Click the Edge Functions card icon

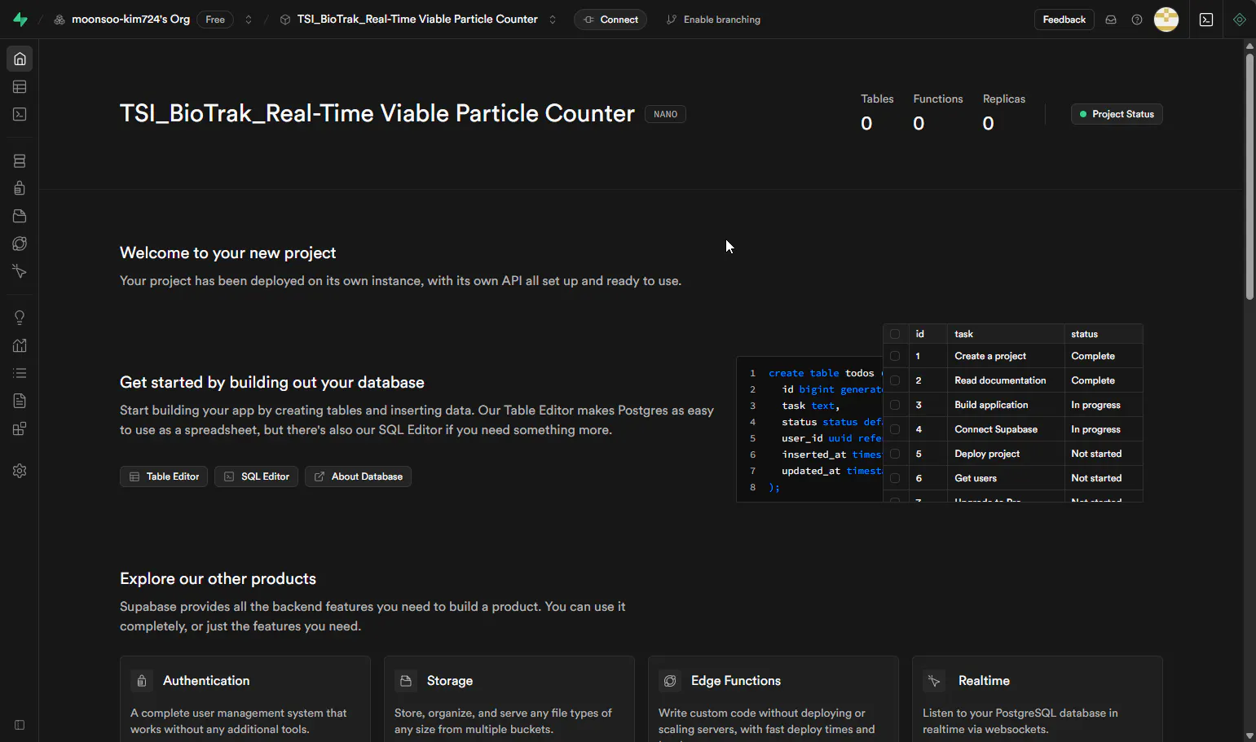tap(670, 681)
